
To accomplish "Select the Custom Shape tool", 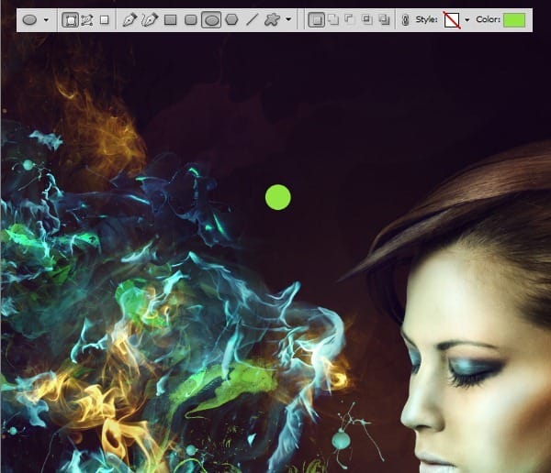I will tap(273, 19).
